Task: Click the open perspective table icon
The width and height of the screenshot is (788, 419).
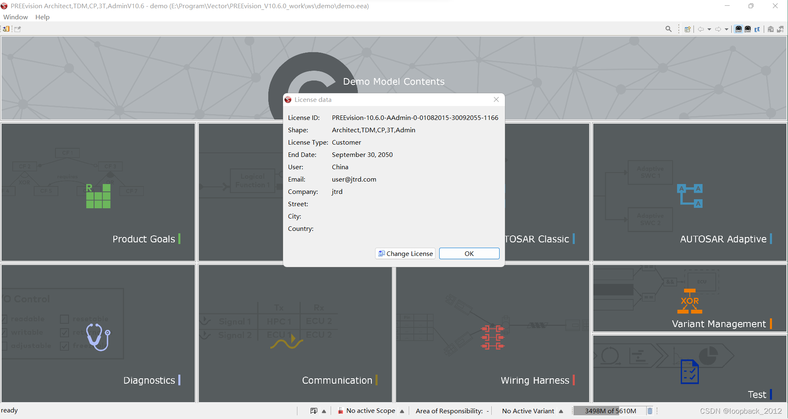Action: (687, 29)
